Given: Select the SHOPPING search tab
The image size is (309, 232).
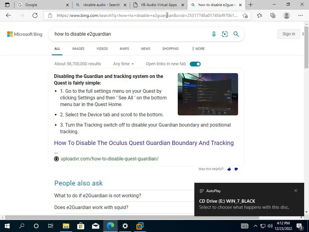Looking at the screenshot, I should pyautogui.click(x=170, y=49).
